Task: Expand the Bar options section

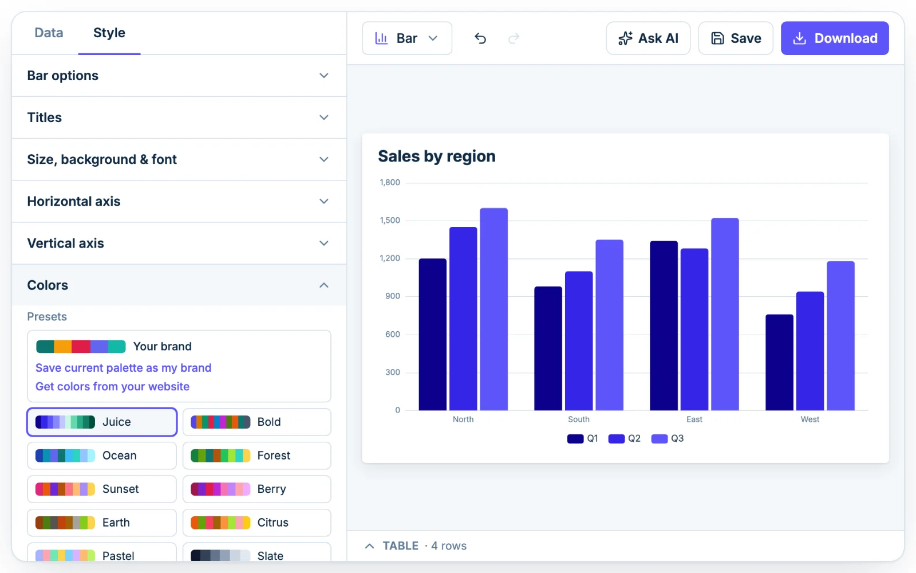Action: (179, 76)
